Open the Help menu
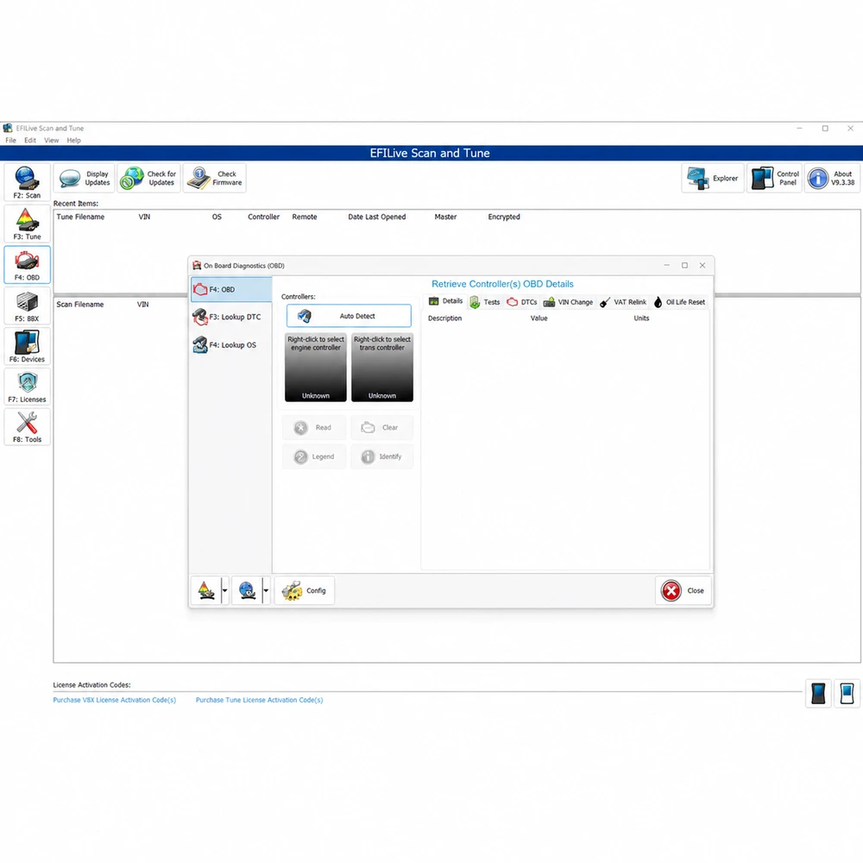 click(x=73, y=141)
